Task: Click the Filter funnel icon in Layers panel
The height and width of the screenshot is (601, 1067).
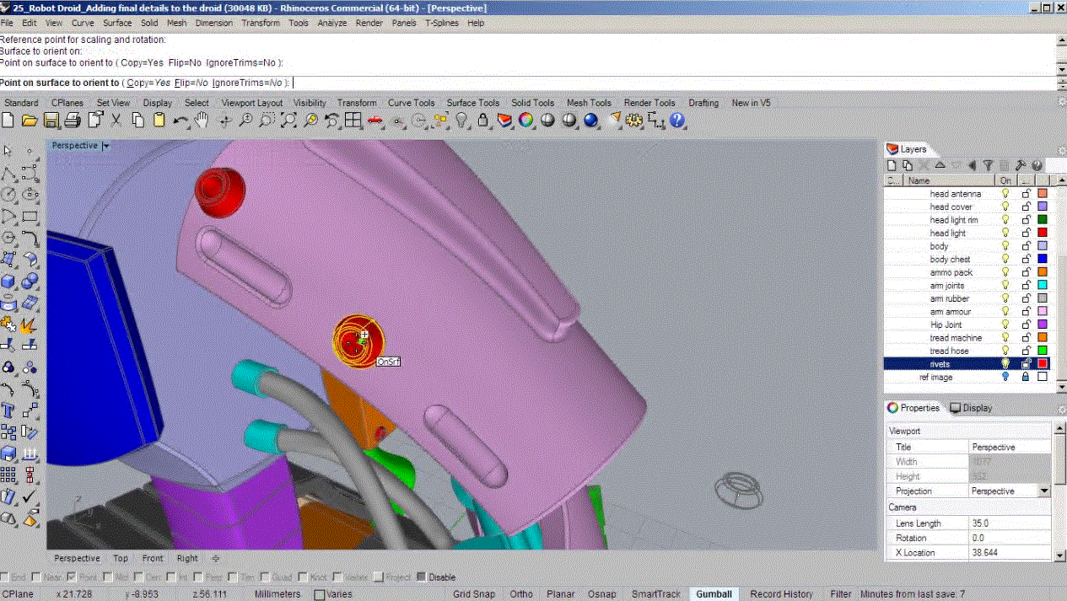Action: [988, 166]
